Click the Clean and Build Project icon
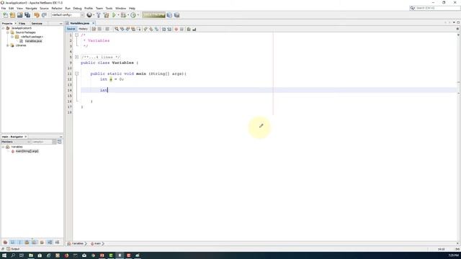Image resolution: width=461 pixels, height=259 pixels. (106, 15)
